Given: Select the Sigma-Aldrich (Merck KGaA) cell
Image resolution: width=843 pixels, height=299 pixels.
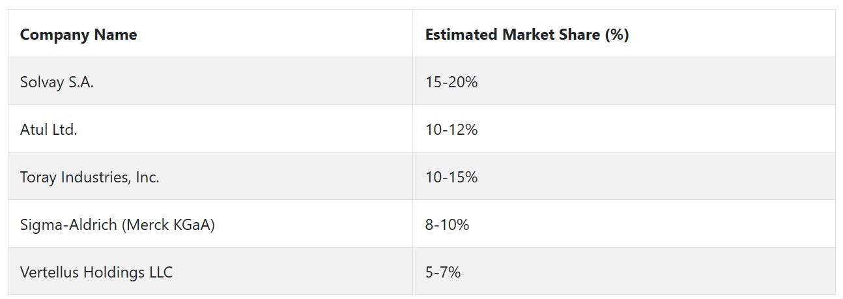Looking at the screenshot, I should point(210,224).
